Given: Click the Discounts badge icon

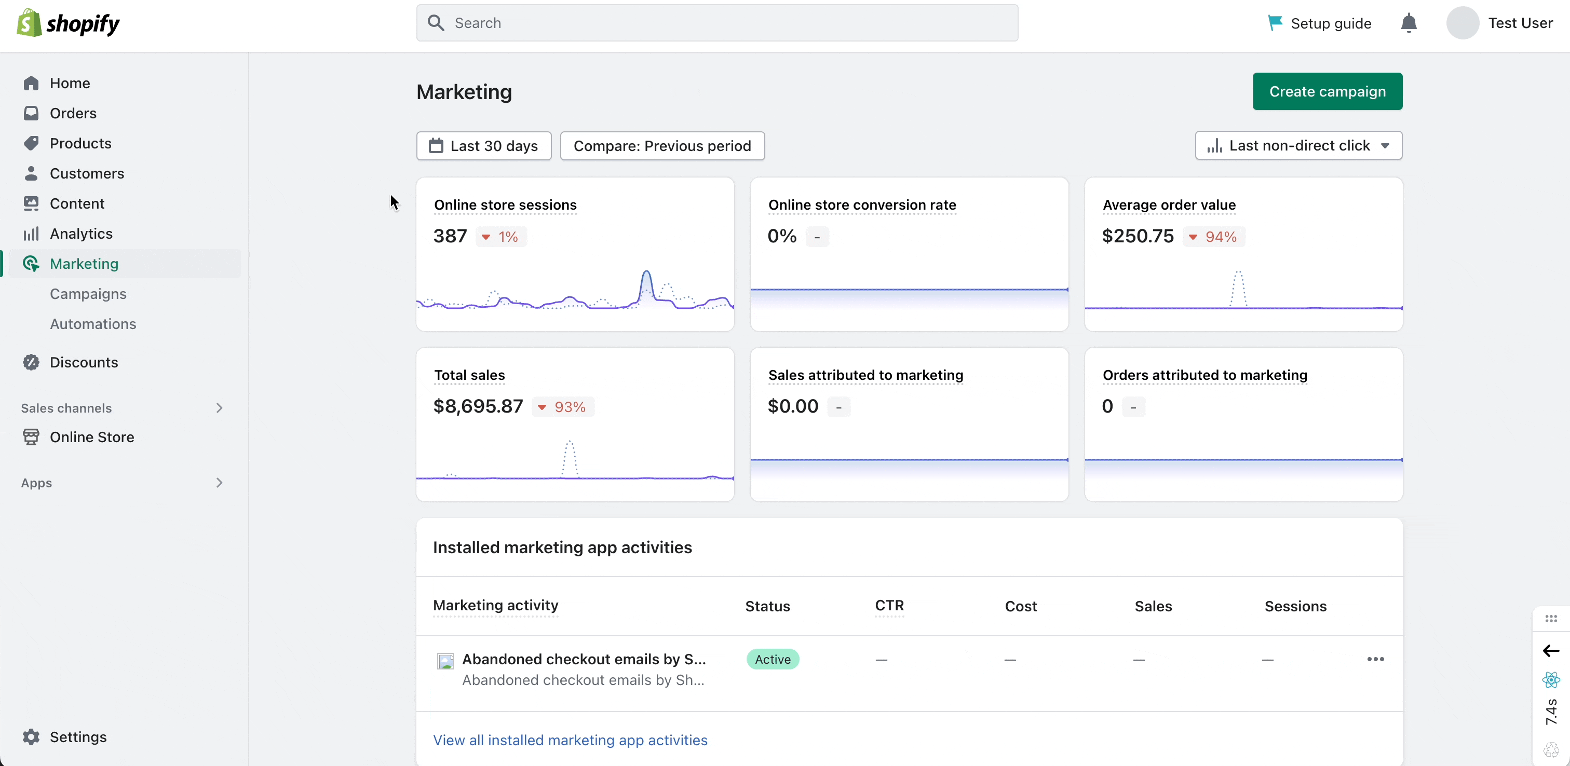Looking at the screenshot, I should [x=31, y=363].
